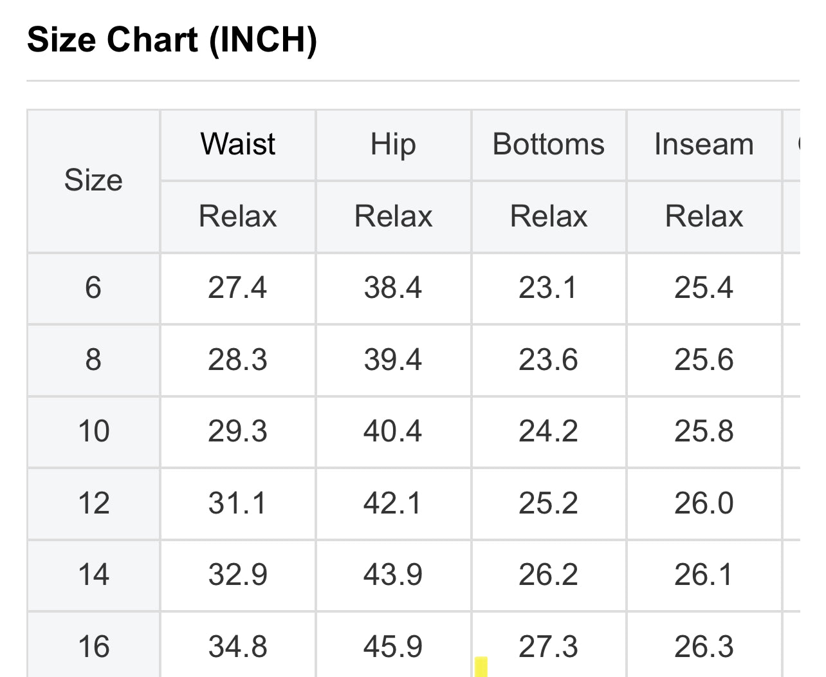The height and width of the screenshot is (677, 826).
Task: Click the Inseam column header
Action: coord(704,144)
